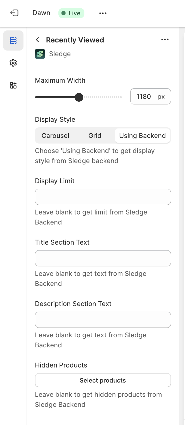Open the header overflow menu with three dots
Viewport: 185px width, 425px height.
(x=103, y=13)
